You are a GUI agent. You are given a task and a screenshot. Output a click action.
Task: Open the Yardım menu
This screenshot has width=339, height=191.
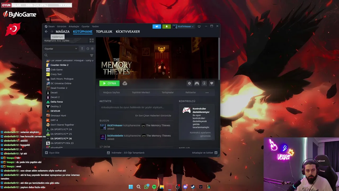tap(95, 27)
